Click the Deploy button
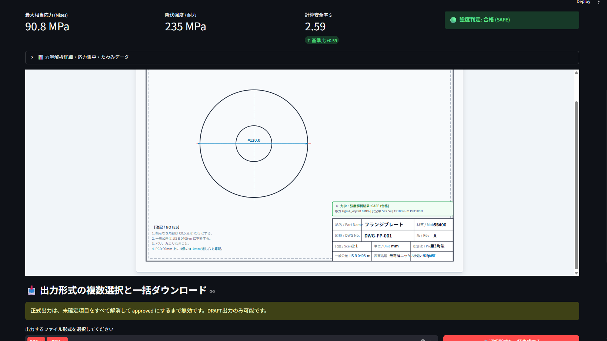Viewport: 607px width, 341px height. (583, 2)
